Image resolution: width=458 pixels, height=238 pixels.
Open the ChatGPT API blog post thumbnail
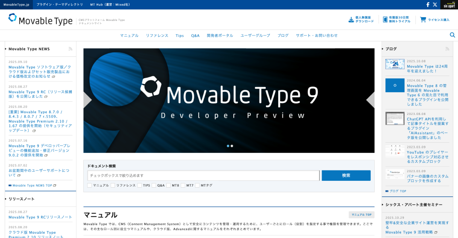point(395,118)
